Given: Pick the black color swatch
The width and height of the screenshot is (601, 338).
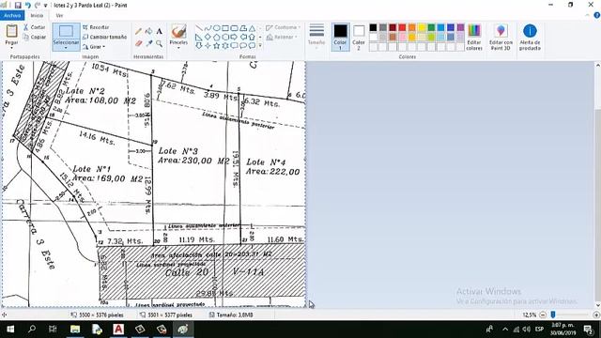Looking at the screenshot, I should click(x=373, y=27).
